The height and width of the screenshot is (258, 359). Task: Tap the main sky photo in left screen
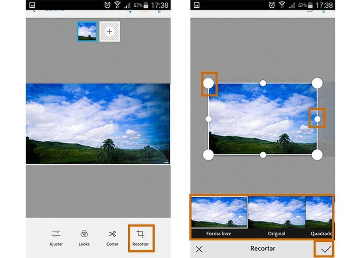[x=98, y=124]
